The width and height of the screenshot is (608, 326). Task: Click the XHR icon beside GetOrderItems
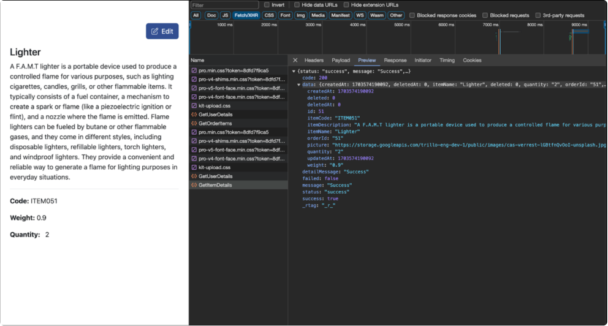[x=194, y=124]
